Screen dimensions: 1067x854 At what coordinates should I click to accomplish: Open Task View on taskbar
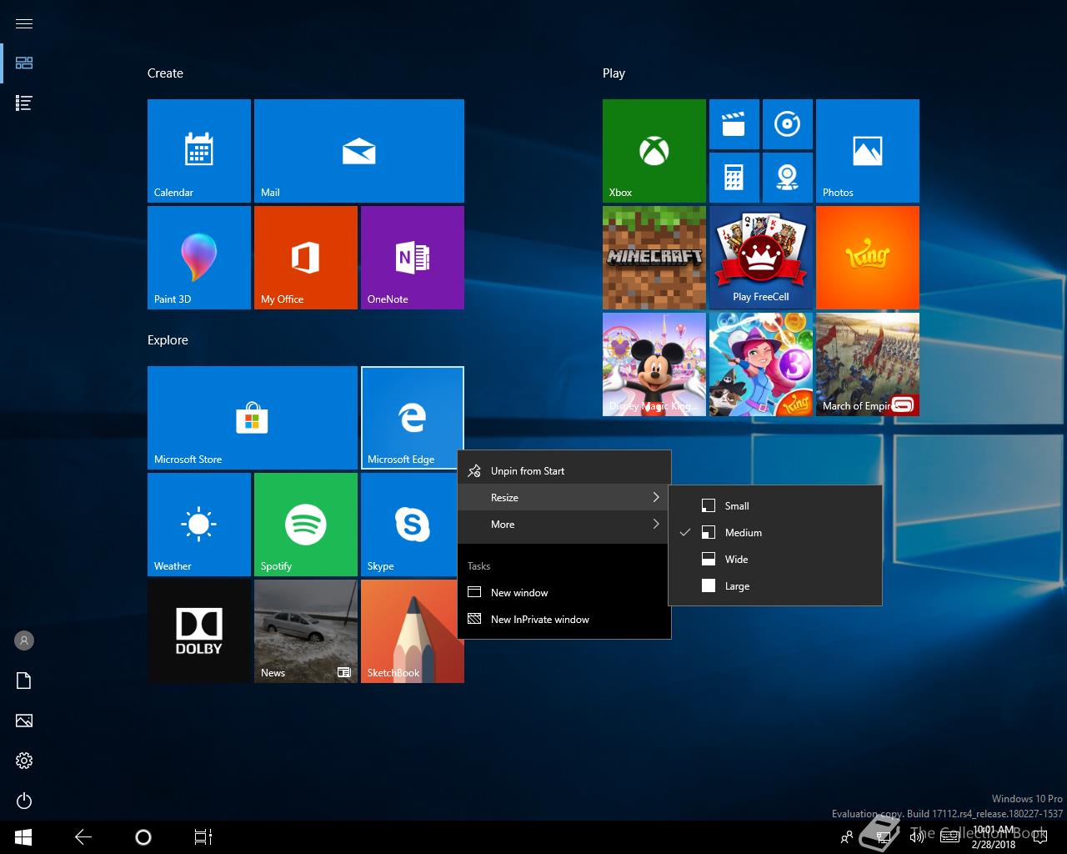pyautogui.click(x=203, y=837)
